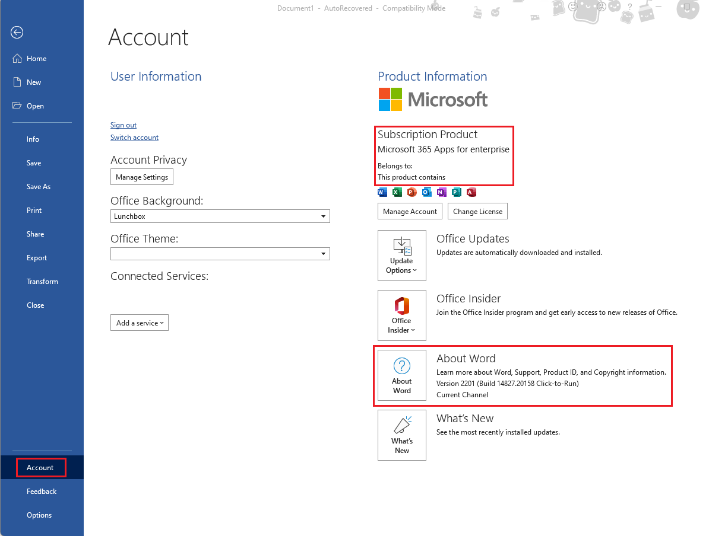Click the Account Privacy heading
Image resolution: width=709 pixels, height=536 pixels.
pos(149,160)
